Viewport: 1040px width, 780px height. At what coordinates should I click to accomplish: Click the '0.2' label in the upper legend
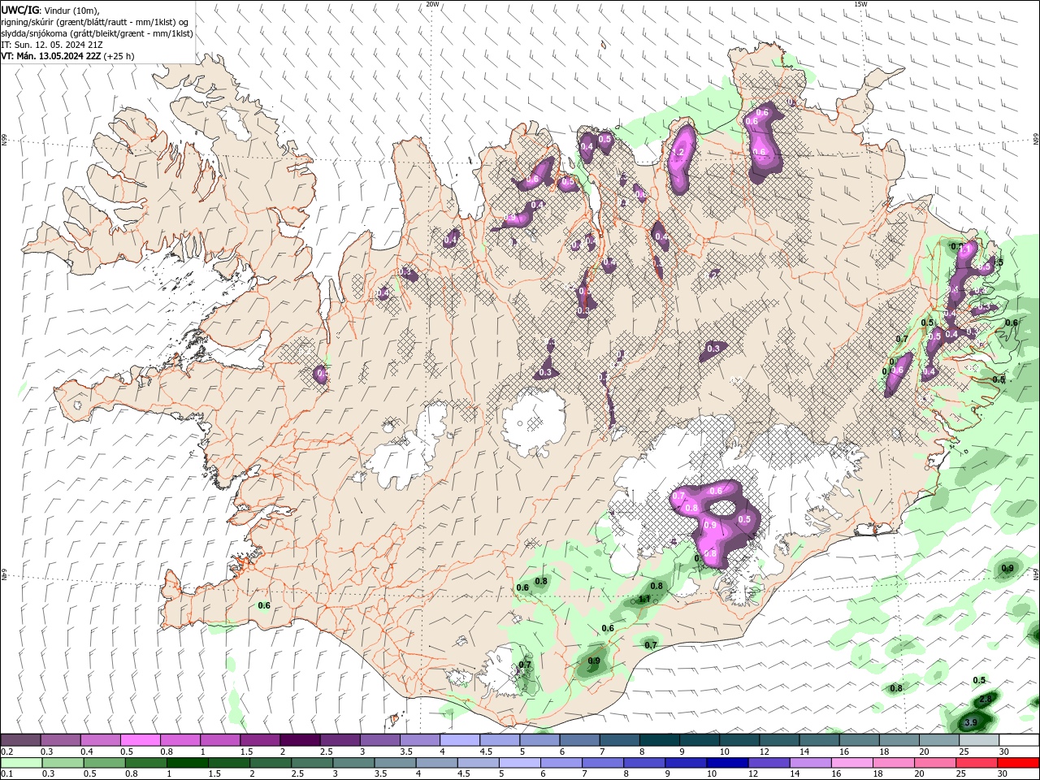[6, 752]
